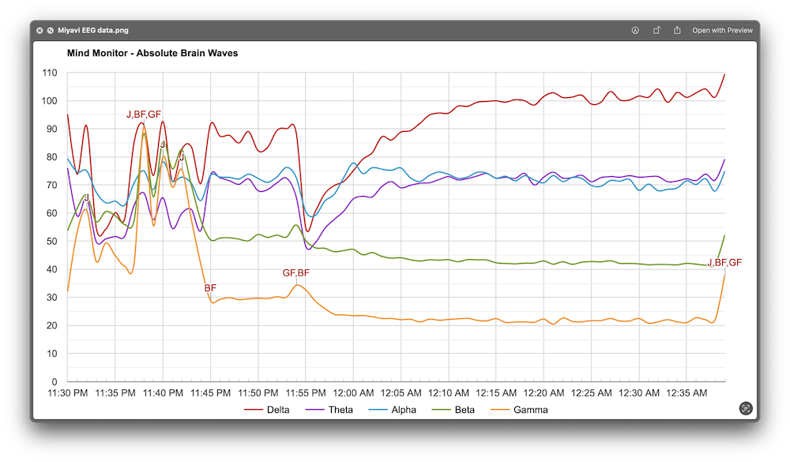Viewport: 790px width, 462px height.
Task: Toggle the Theta series in legend
Action: [x=340, y=410]
